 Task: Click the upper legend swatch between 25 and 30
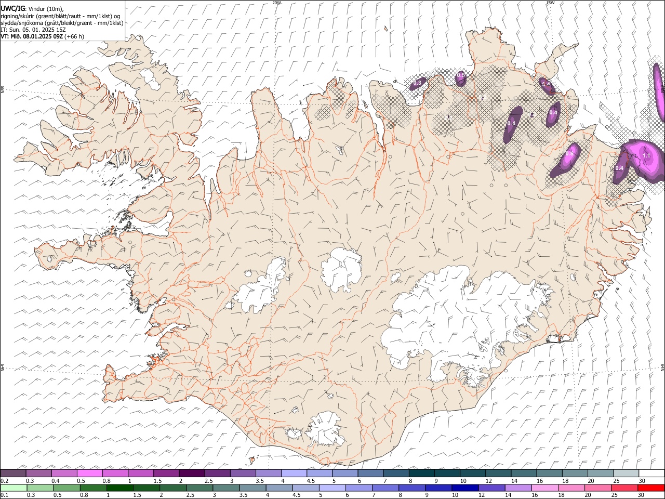coord(626,473)
